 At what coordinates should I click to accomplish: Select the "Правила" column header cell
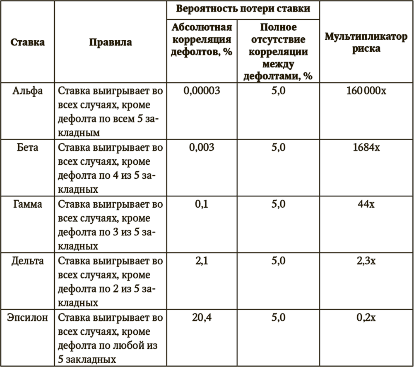[x=110, y=42]
